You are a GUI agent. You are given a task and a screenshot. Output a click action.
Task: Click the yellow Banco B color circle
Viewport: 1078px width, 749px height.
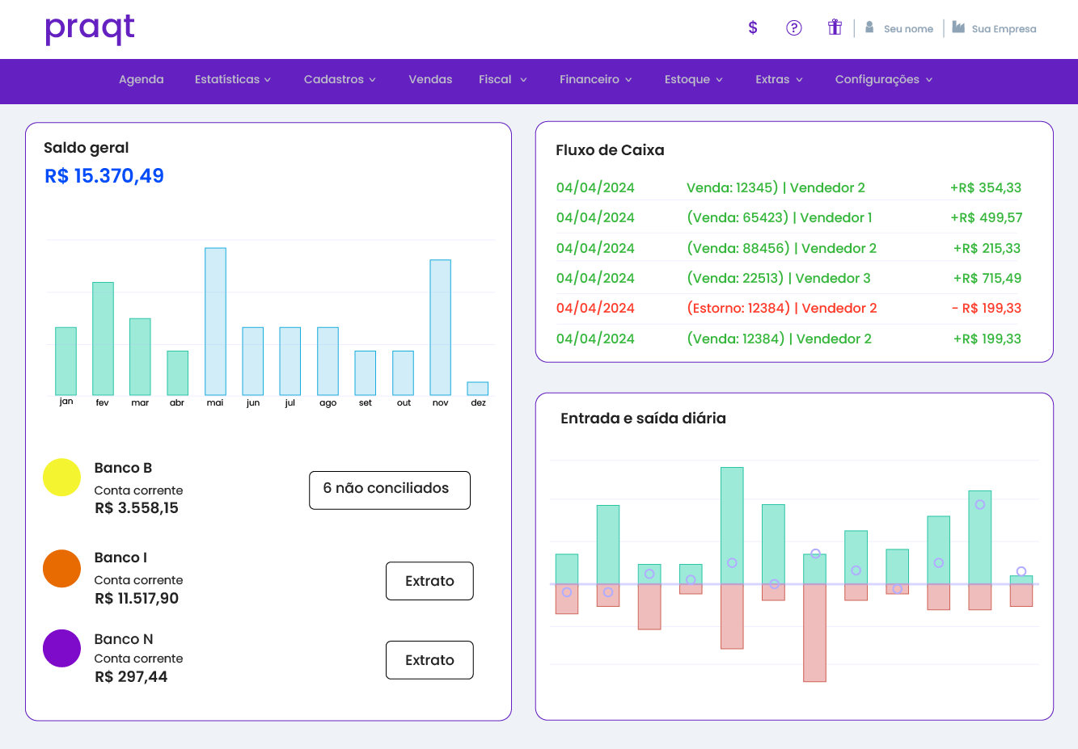(61, 478)
